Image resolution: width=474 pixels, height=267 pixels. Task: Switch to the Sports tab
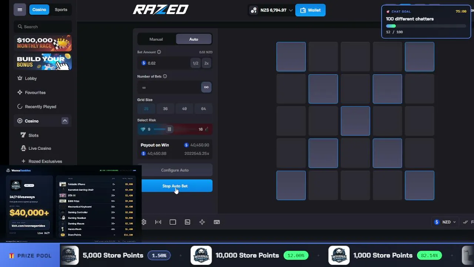61,10
